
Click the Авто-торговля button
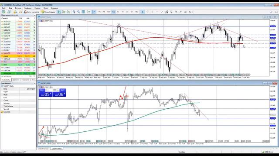point(31,12)
